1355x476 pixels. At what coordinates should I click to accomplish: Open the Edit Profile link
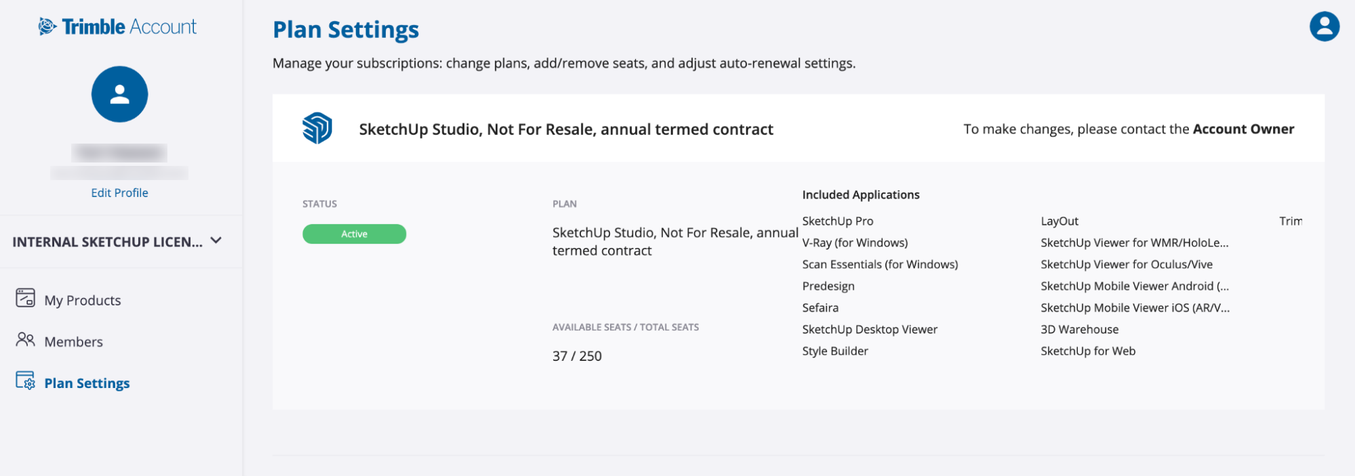(119, 193)
